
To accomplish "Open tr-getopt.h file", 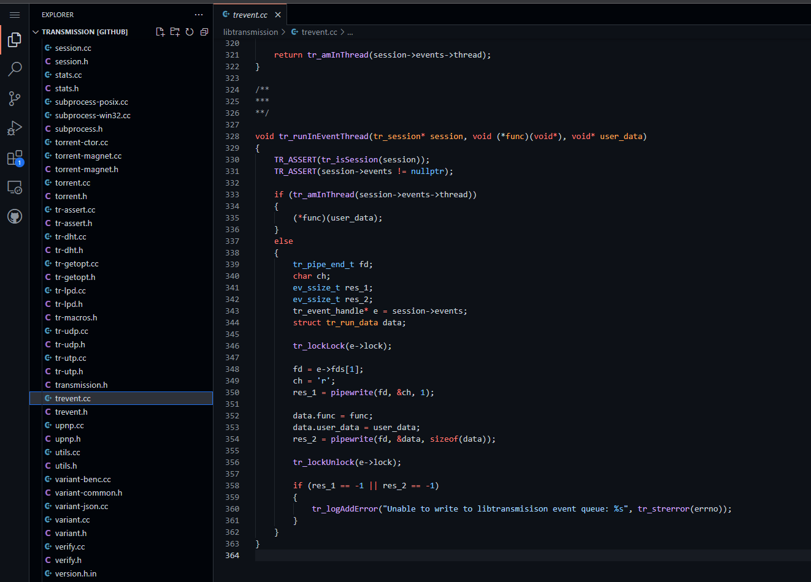I will 121,277.
